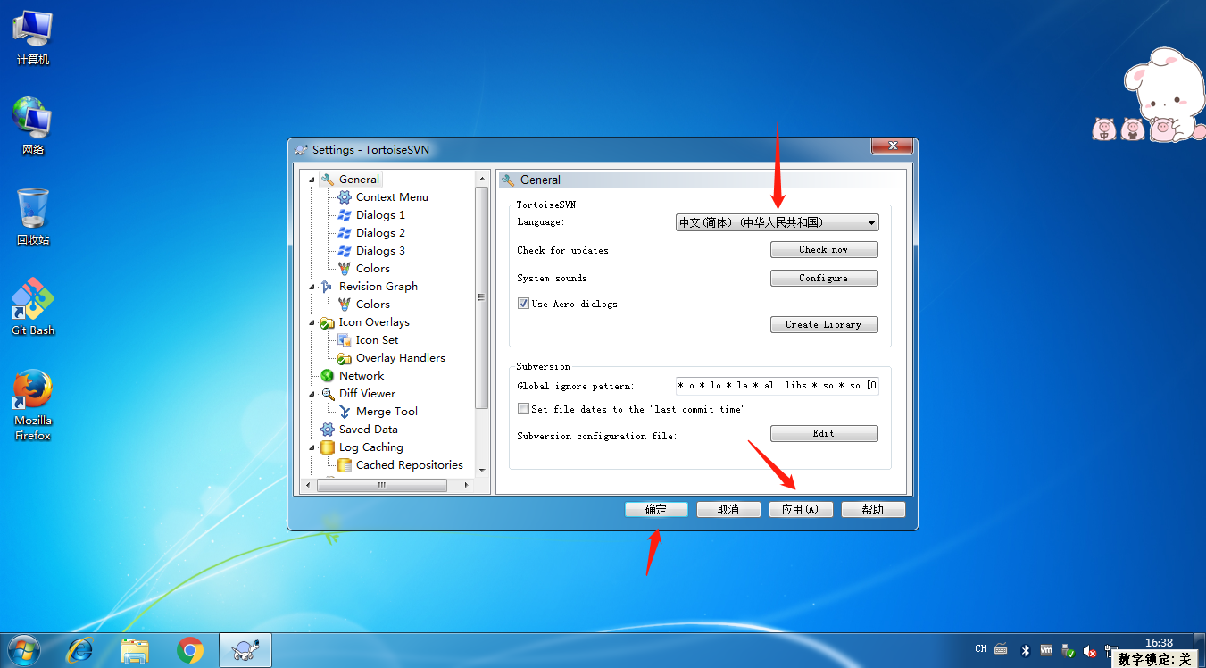The width and height of the screenshot is (1206, 668).
Task: Confirm settings with the 确定 button
Action: coord(656,509)
